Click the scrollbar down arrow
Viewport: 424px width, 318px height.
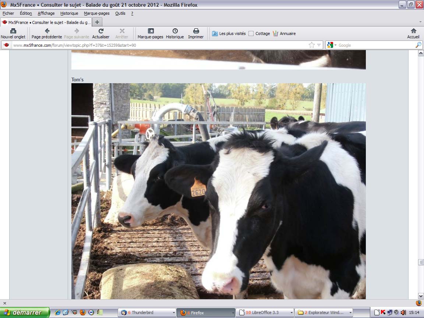421,296
